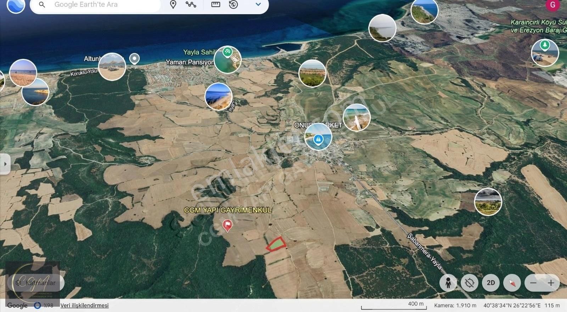
Task: Zoom out with the minus button
Action: [x=533, y=283]
